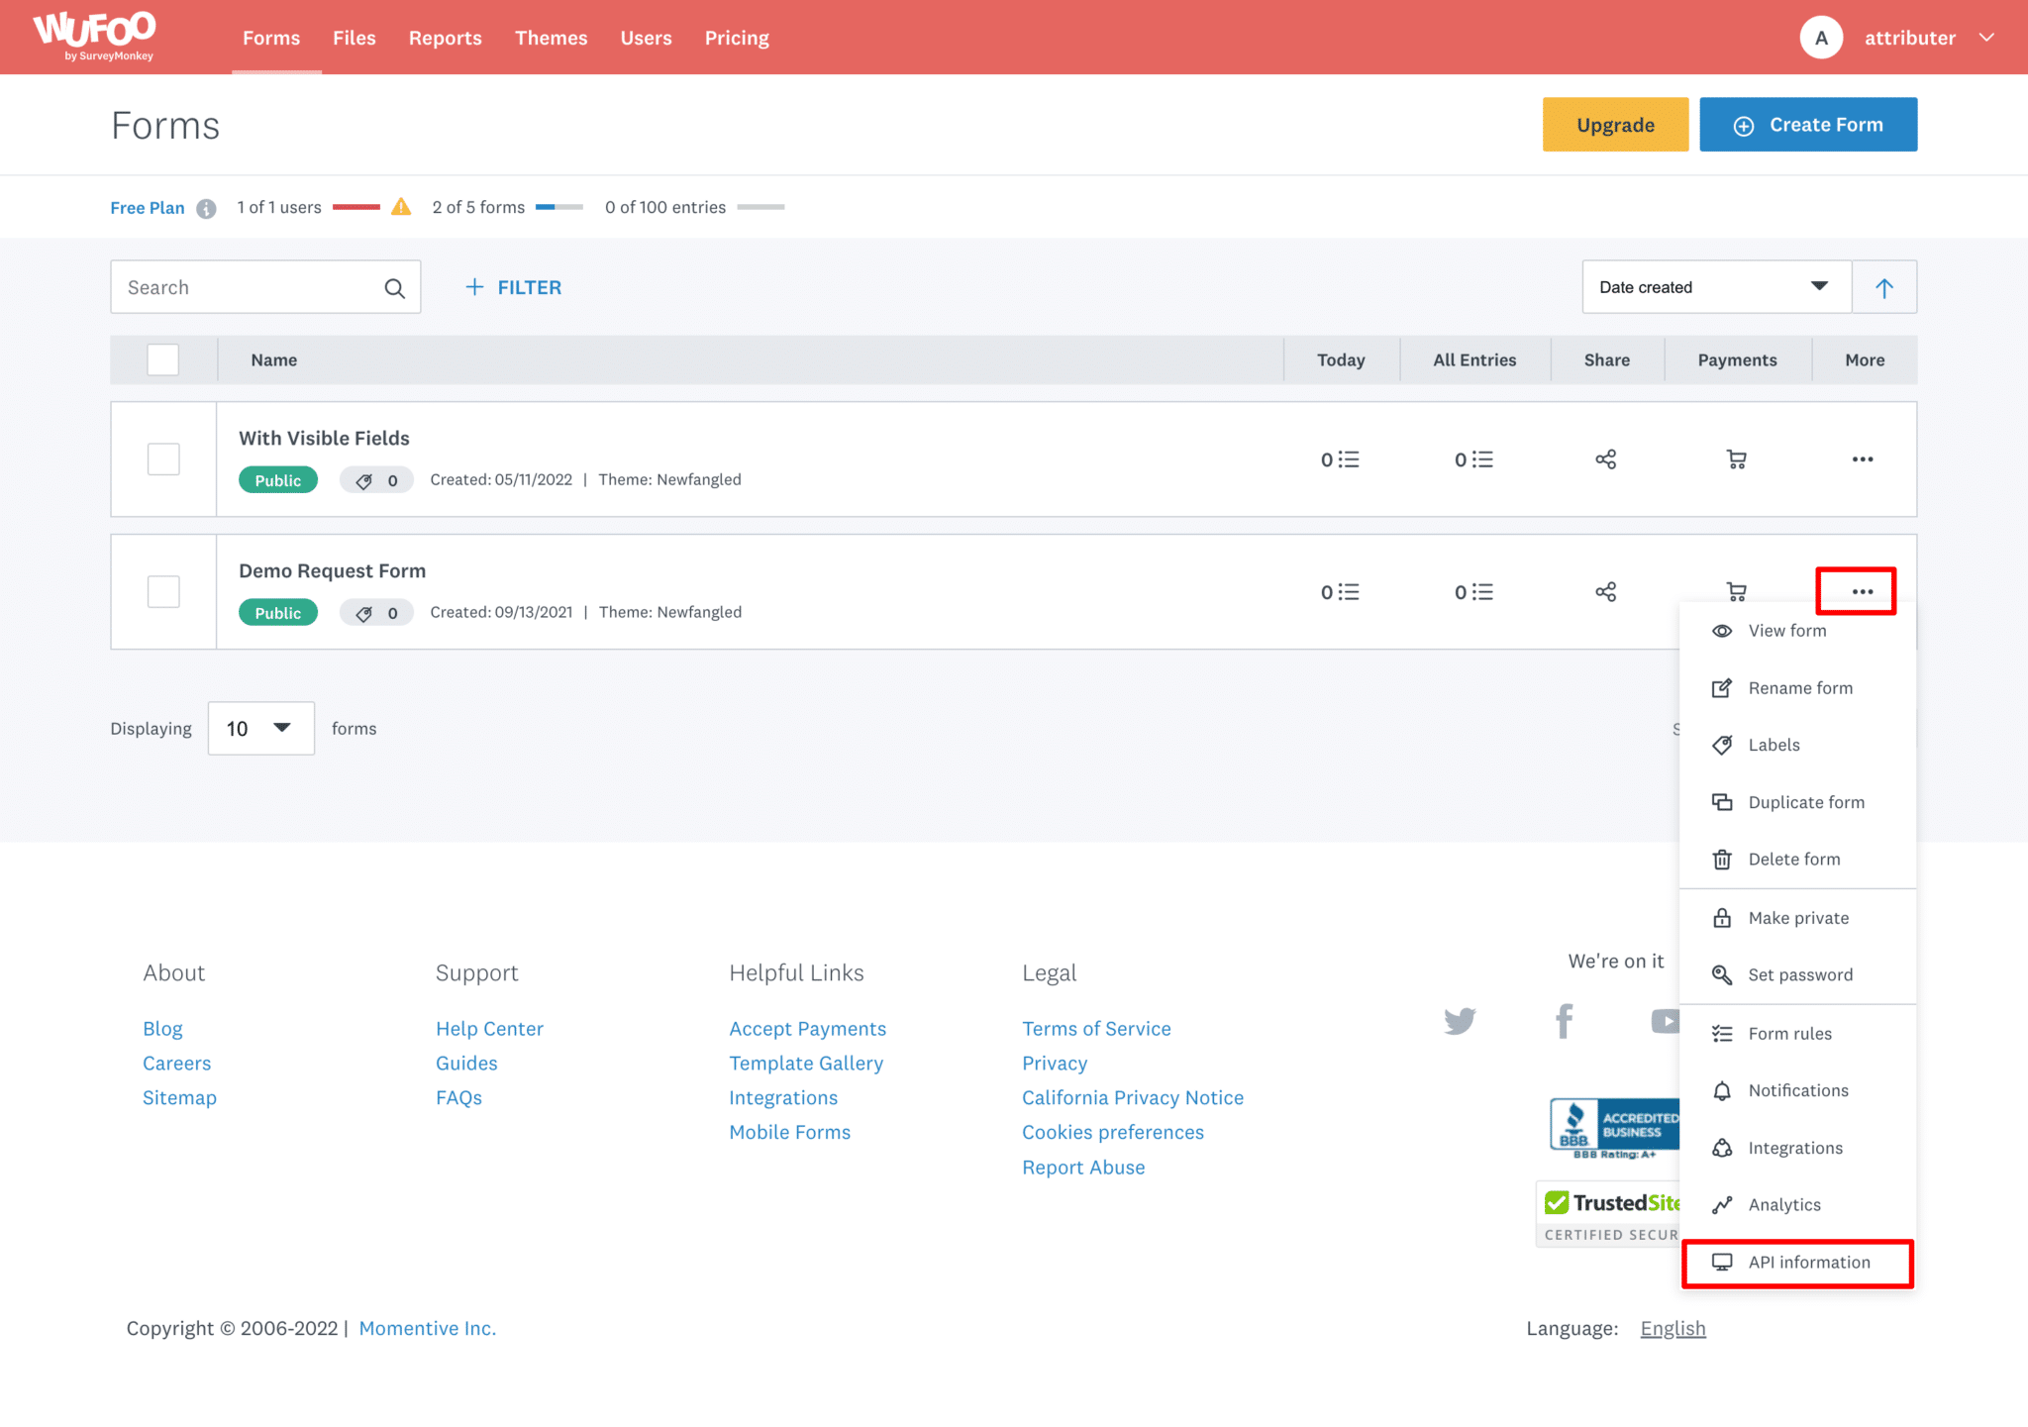
Task: Click the sort direction arrow icon
Action: (x=1883, y=286)
